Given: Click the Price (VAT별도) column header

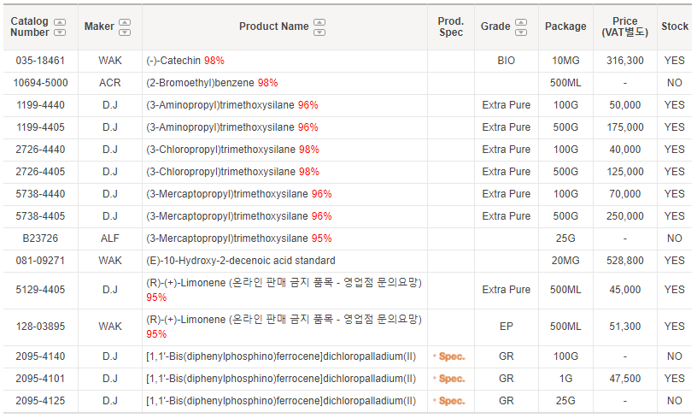Looking at the screenshot, I should (625, 26).
